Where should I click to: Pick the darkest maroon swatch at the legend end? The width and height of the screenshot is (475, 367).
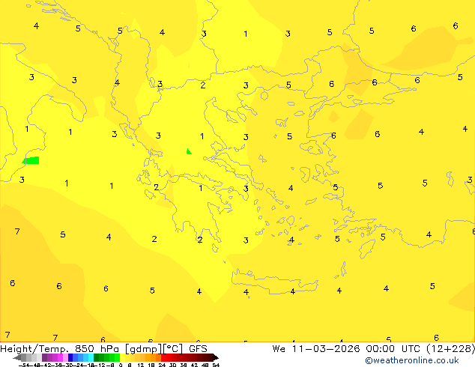point(211,357)
